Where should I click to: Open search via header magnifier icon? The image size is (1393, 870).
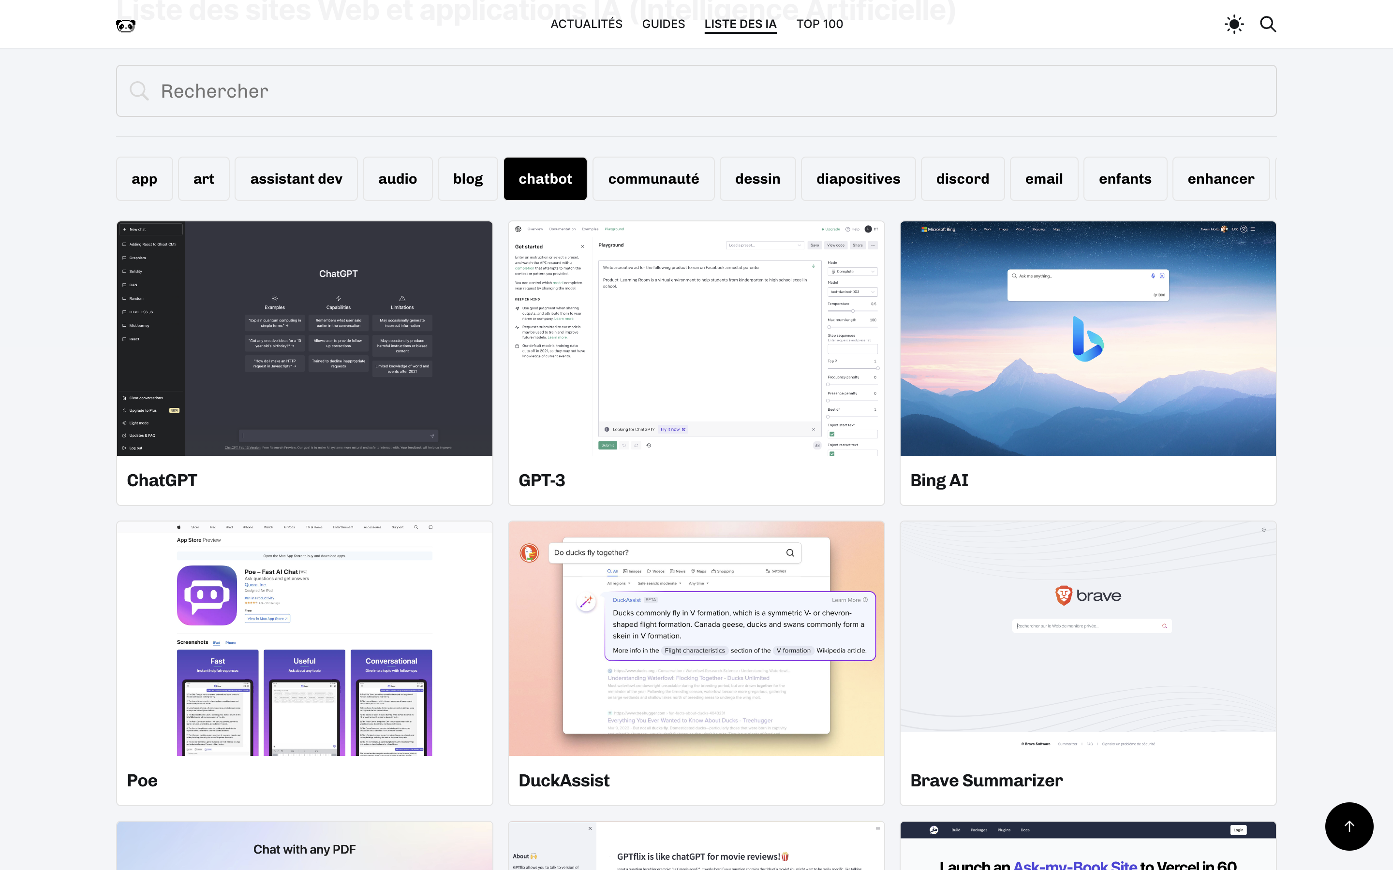click(x=1268, y=24)
